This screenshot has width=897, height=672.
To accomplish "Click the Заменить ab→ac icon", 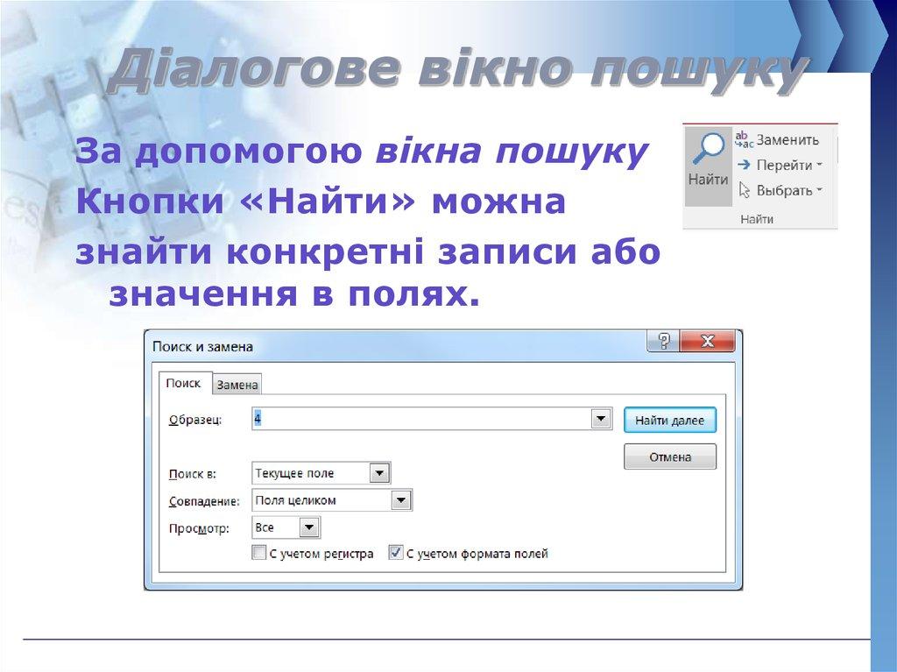I will [x=743, y=138].
